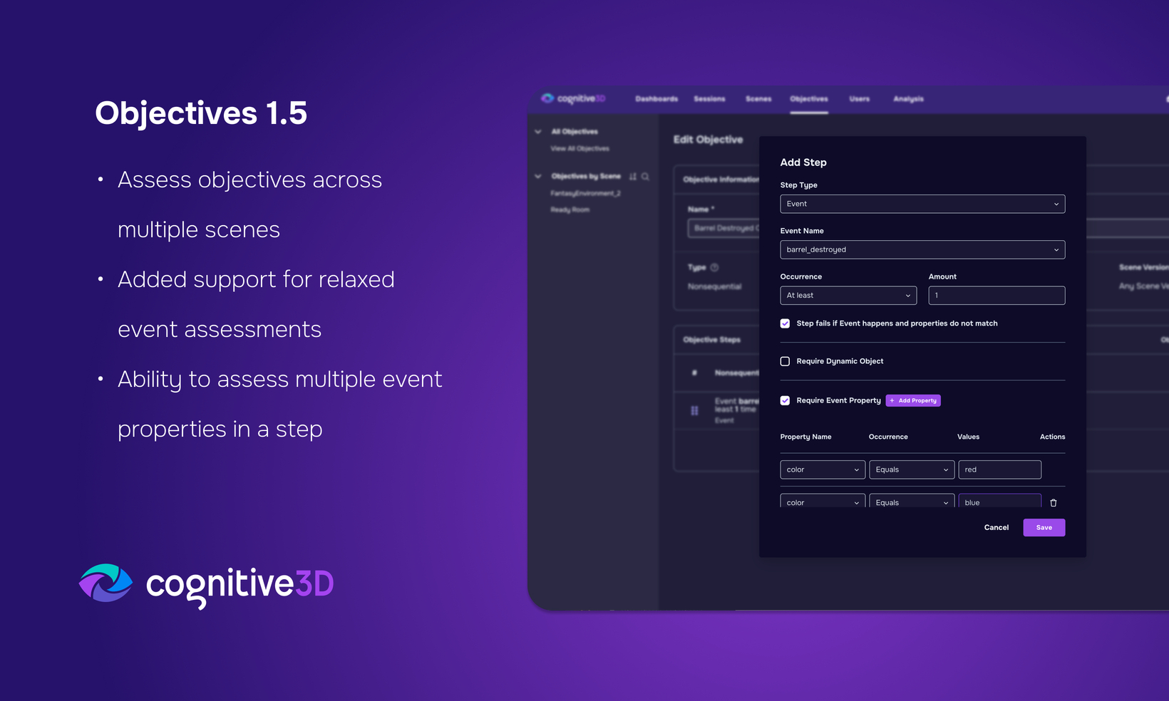The width and height of the screenshot is (1169, 701).
Task: Click the Cancel button
Action: point(997,527)
